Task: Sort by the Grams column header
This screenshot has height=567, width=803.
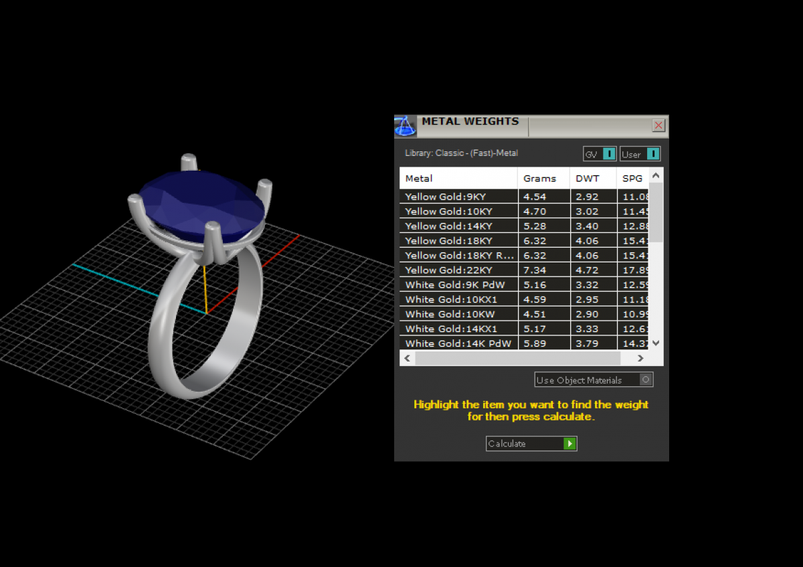Action: (x=543, y=179)
